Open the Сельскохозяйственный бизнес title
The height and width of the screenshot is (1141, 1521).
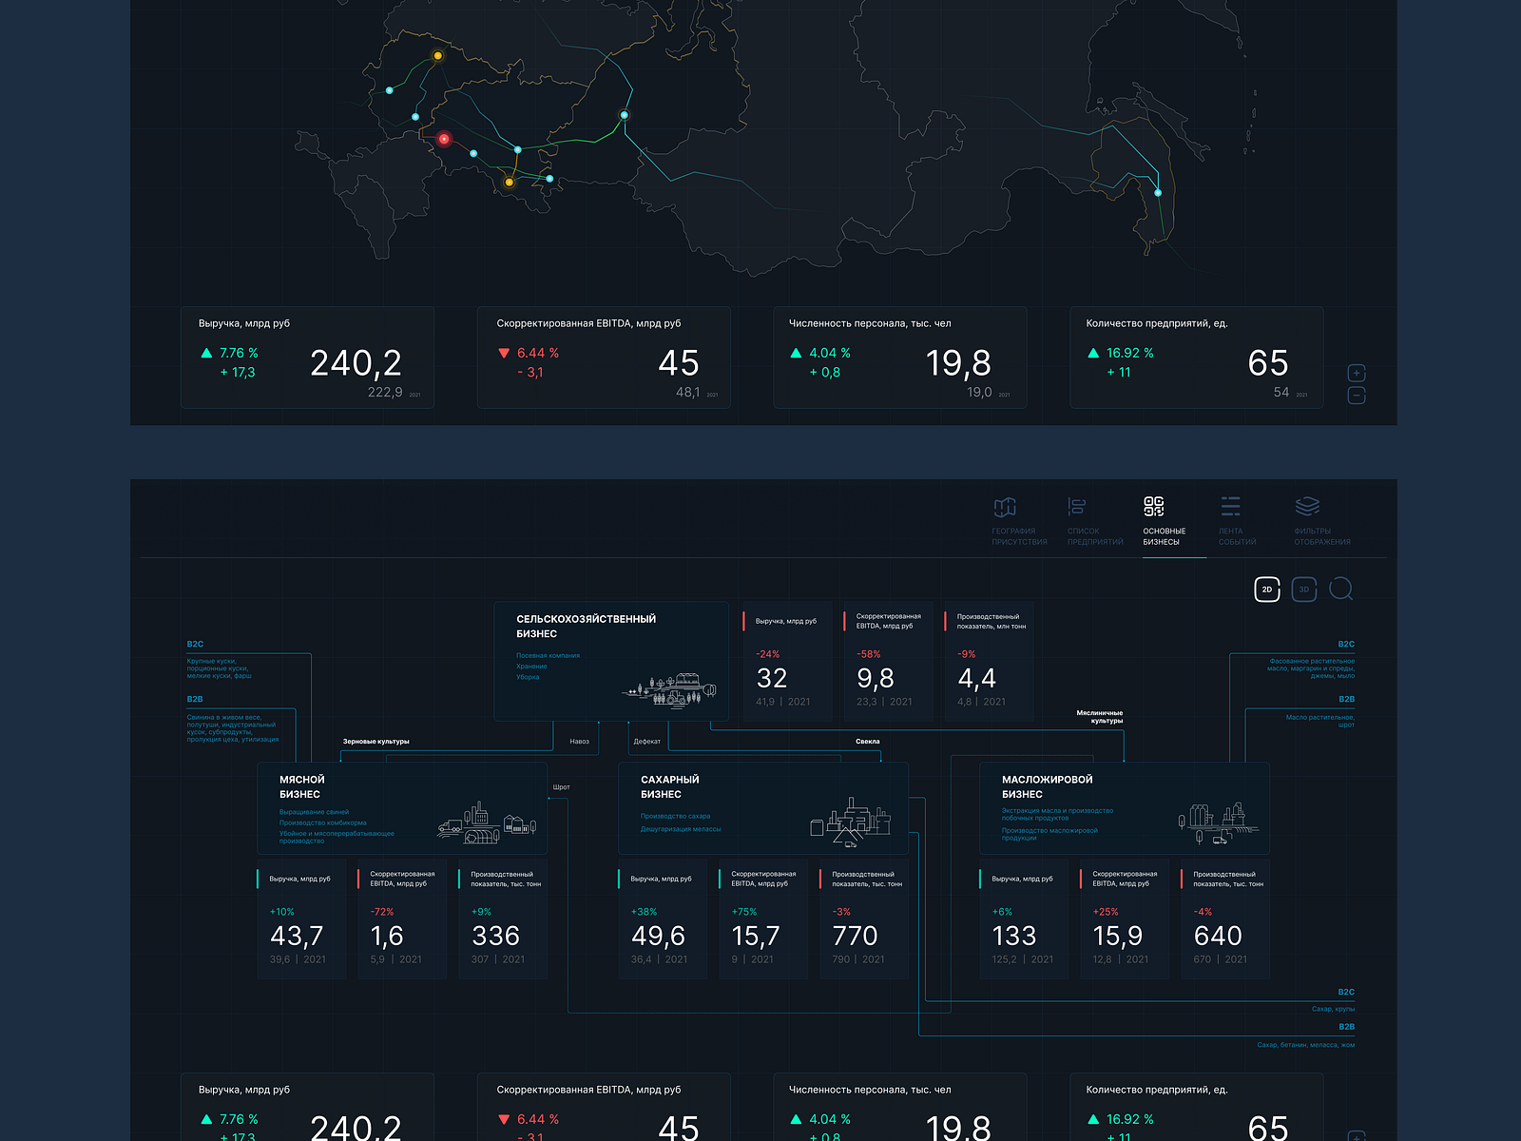(586, 626)
